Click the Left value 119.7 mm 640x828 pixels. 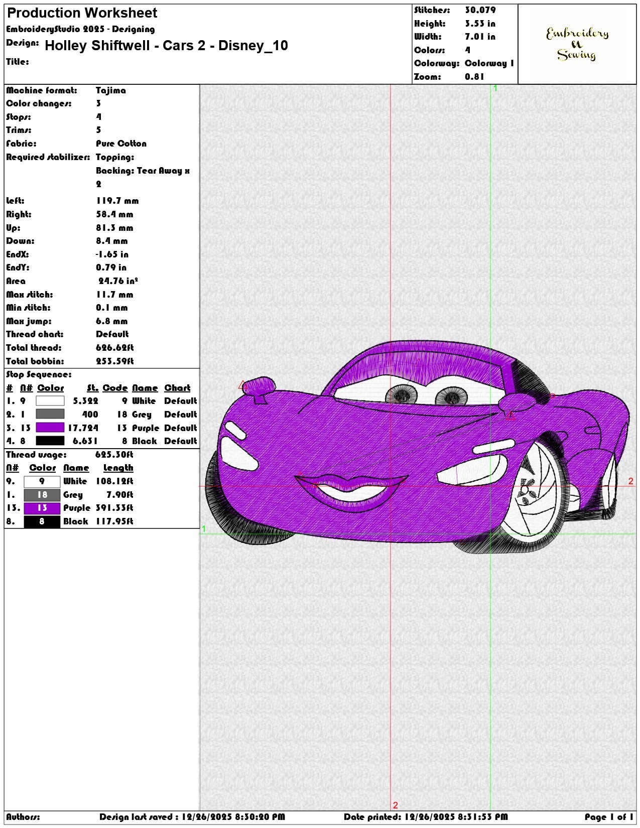click(117, 201)
